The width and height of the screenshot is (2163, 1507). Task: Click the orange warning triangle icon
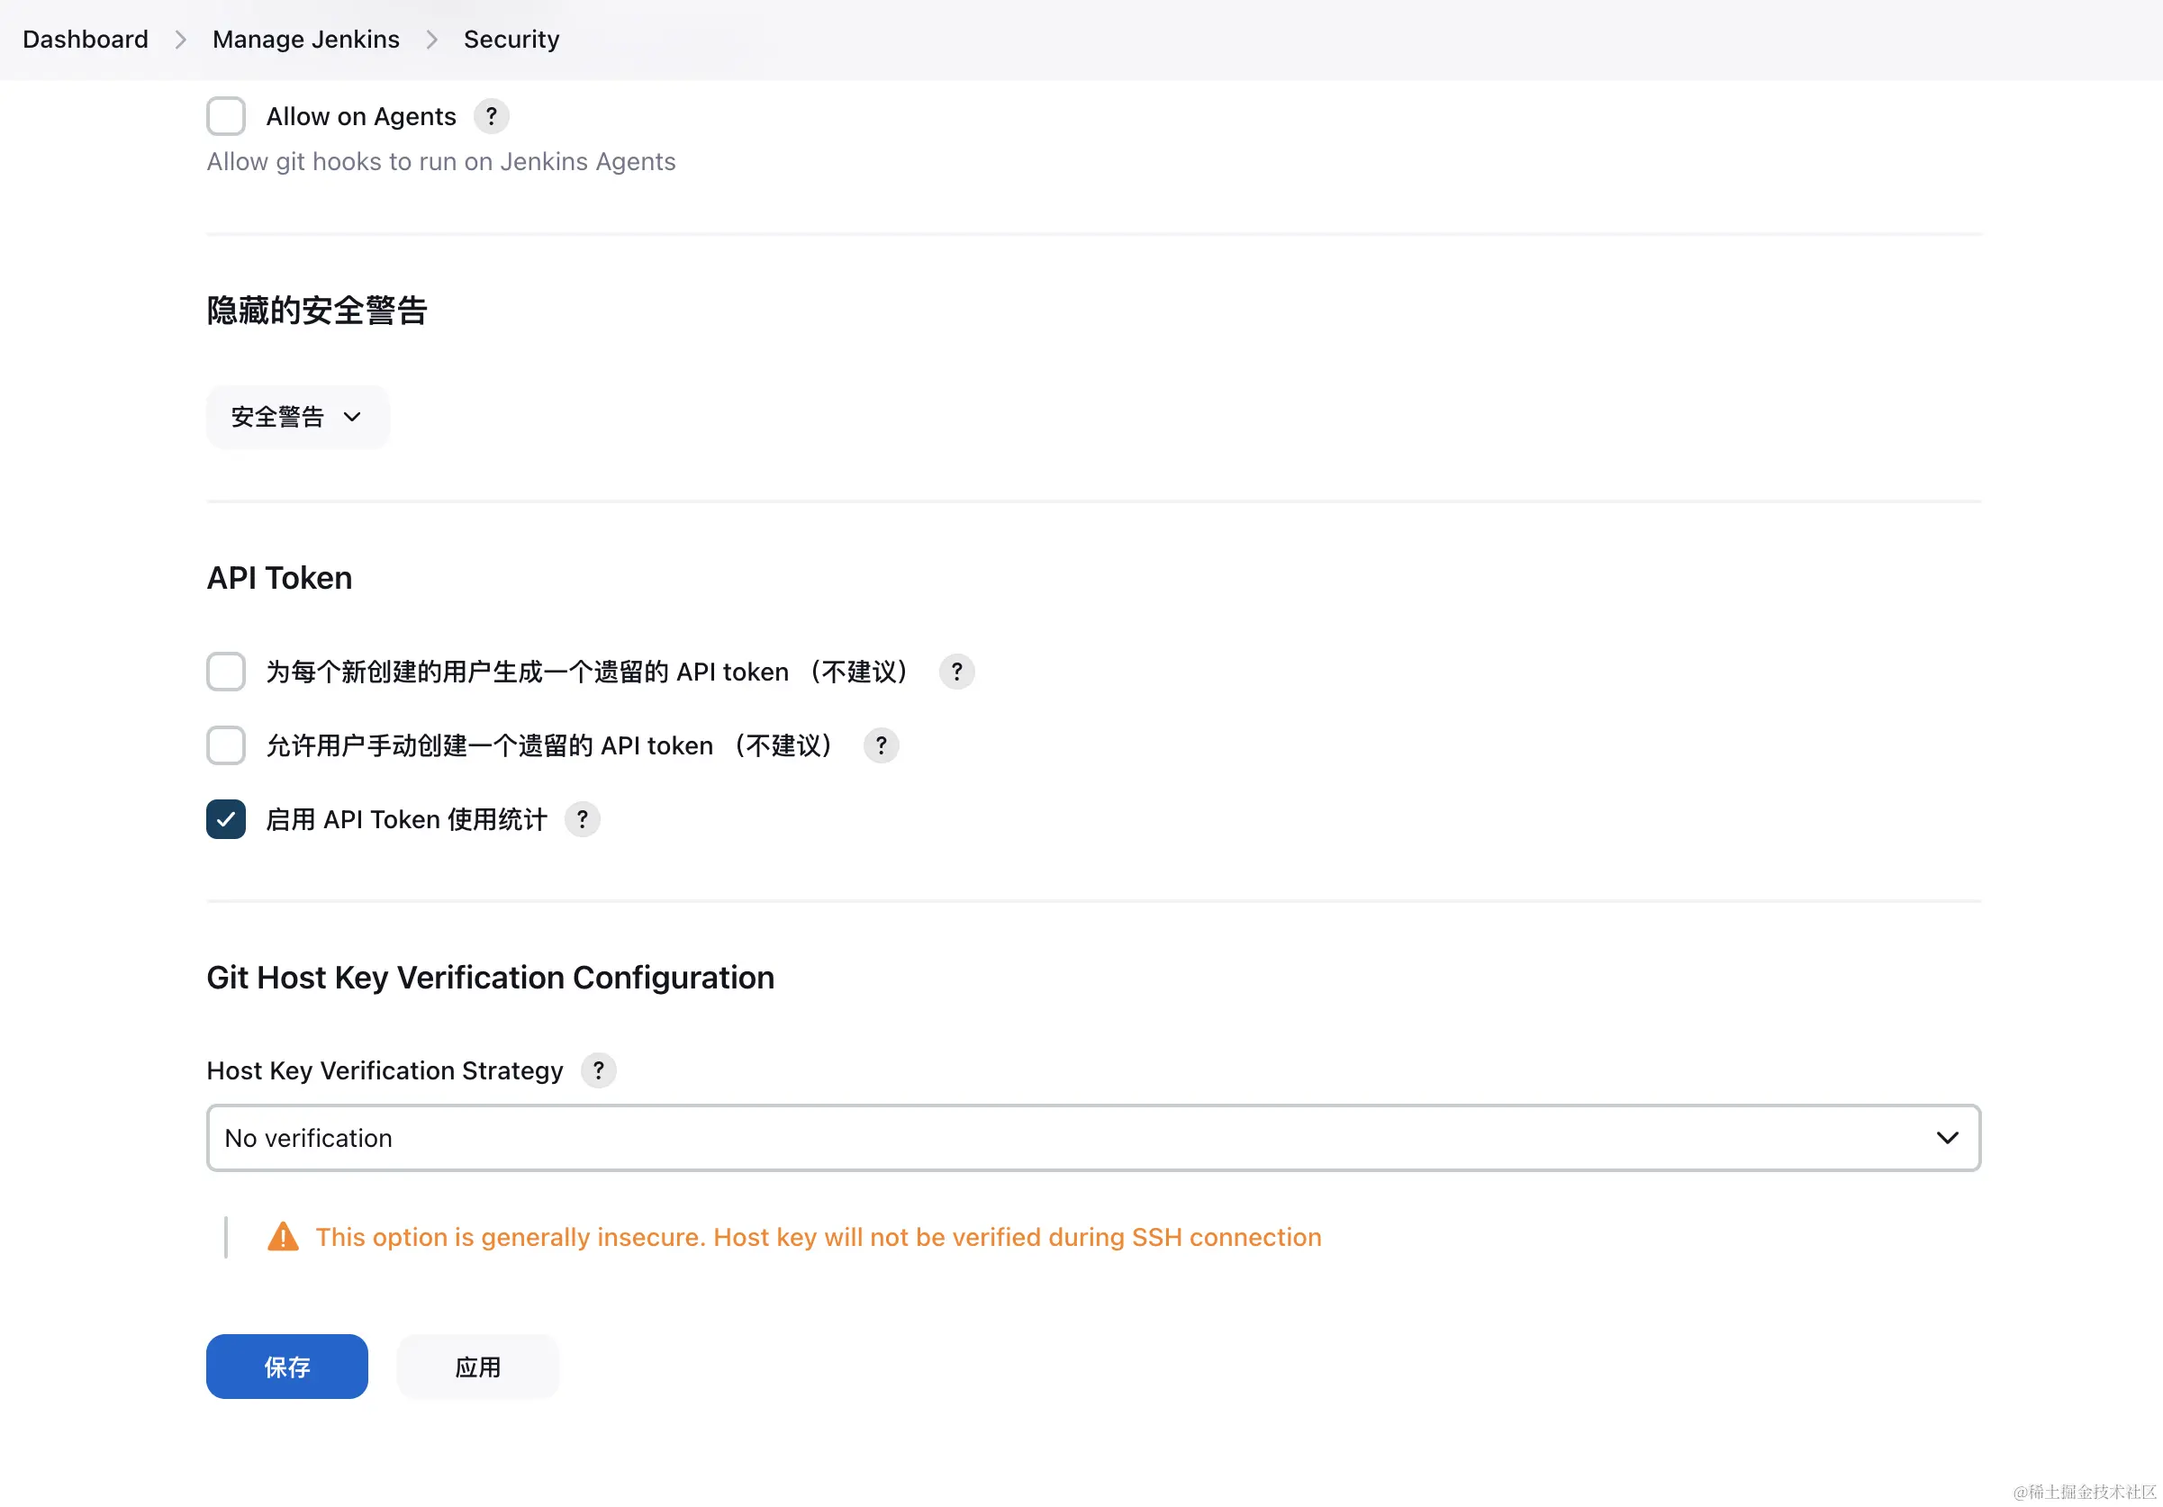click(282, 1237)
